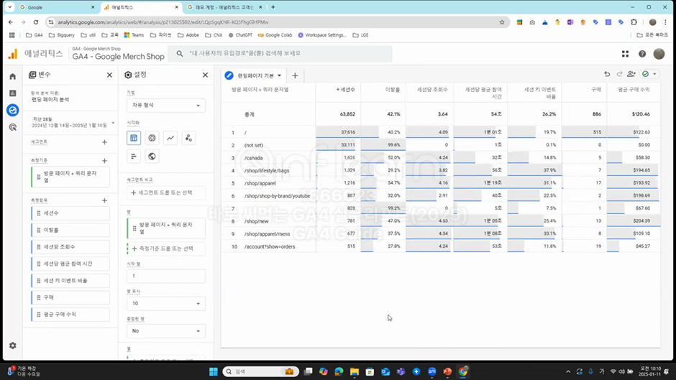Select the 평균 구매 수익 metric chip
Viewport: 676px width, 380px height.
(x=70, y=314)
